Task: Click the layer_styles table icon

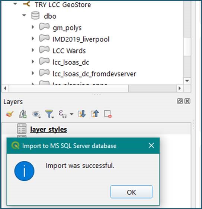Action: pos(22,128)
